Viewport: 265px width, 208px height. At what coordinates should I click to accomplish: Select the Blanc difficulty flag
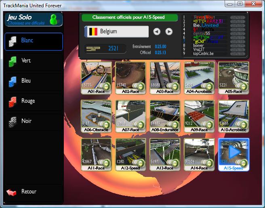click(34, 41)
